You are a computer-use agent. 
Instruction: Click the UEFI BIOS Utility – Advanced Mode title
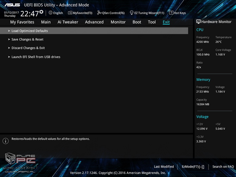click(56, 5)
